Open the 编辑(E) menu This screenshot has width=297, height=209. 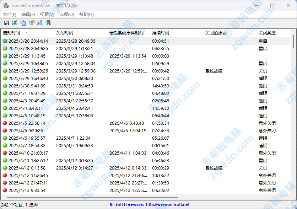click(27, 15)
